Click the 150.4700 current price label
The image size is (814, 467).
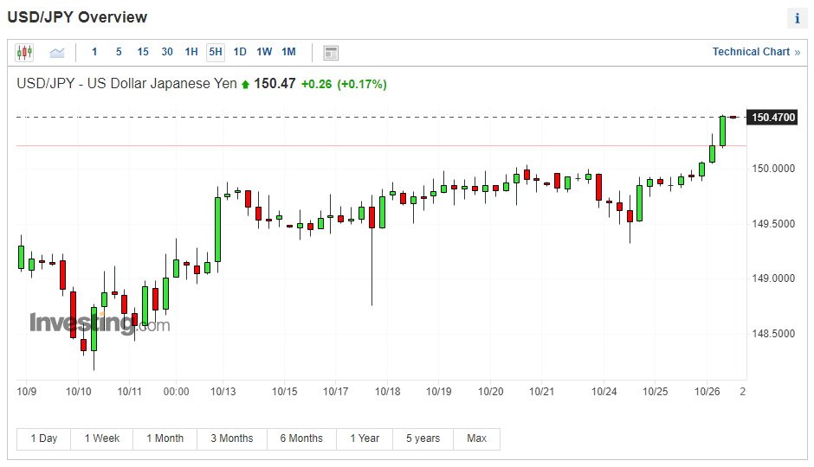pyautogui.click(x=772, y=118)
